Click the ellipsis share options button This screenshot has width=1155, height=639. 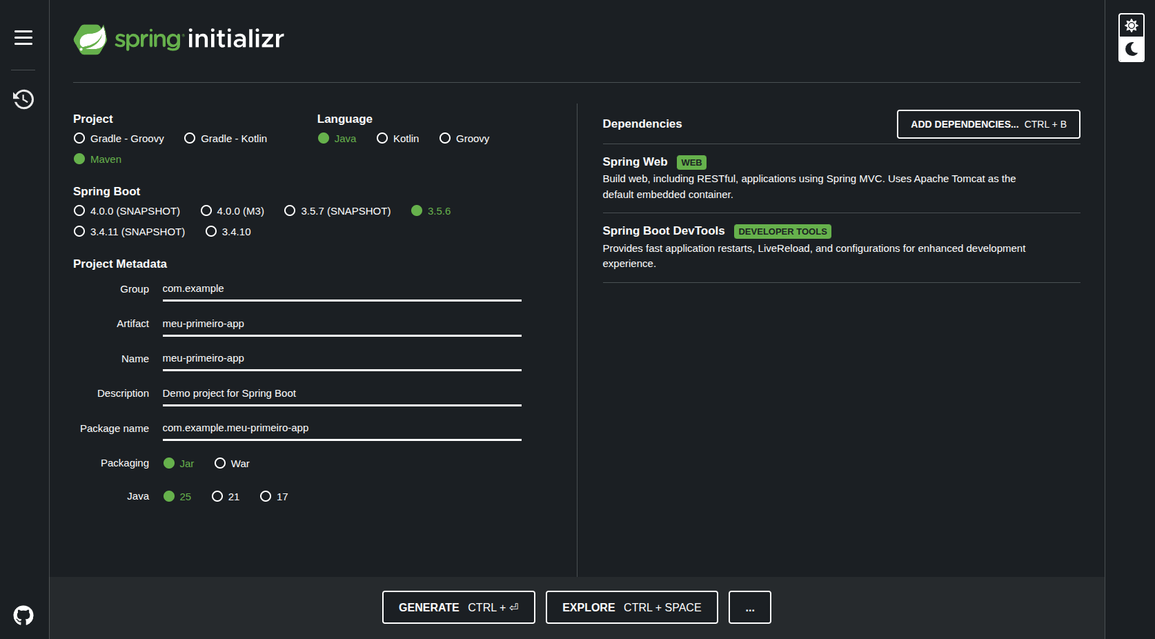749,607
